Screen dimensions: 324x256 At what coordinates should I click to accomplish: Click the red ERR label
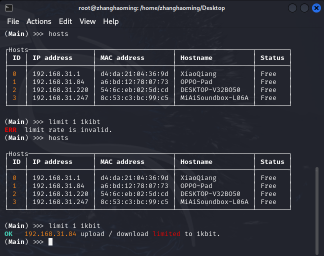click(x=10, y=130)
